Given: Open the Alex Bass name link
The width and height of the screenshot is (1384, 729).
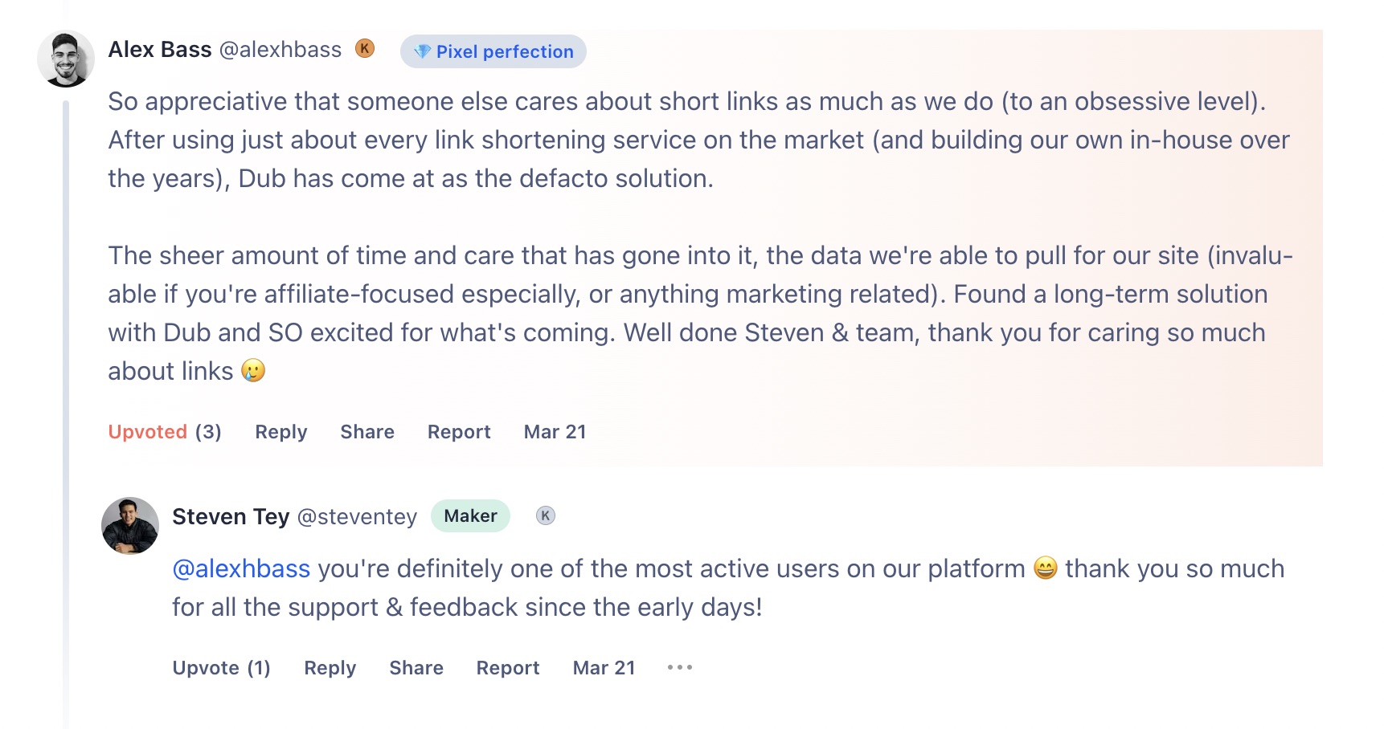Looking at the screenshot, I should click(x=160, y=50).
